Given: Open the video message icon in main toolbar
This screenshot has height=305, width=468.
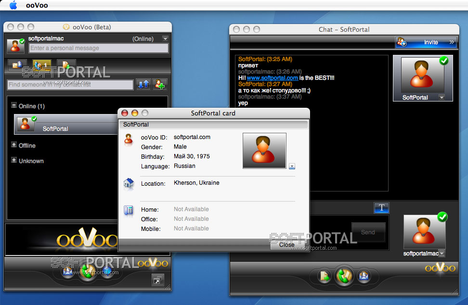Looking at the screenshot, I should (17, 64).
